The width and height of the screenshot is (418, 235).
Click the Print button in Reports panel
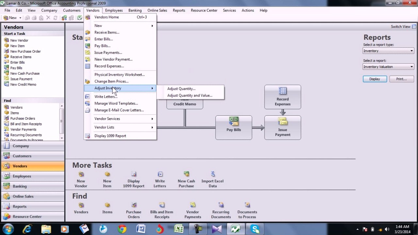[401, 79]
